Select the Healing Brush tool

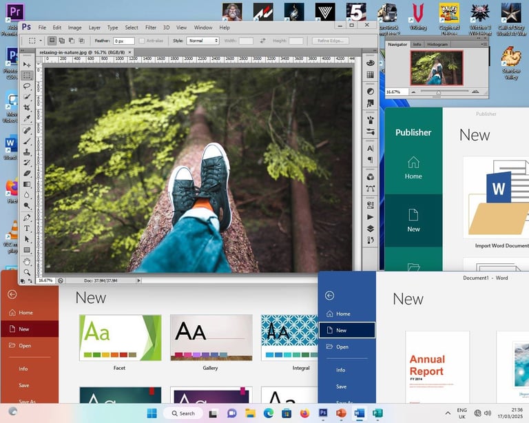[x=27, y=130]
